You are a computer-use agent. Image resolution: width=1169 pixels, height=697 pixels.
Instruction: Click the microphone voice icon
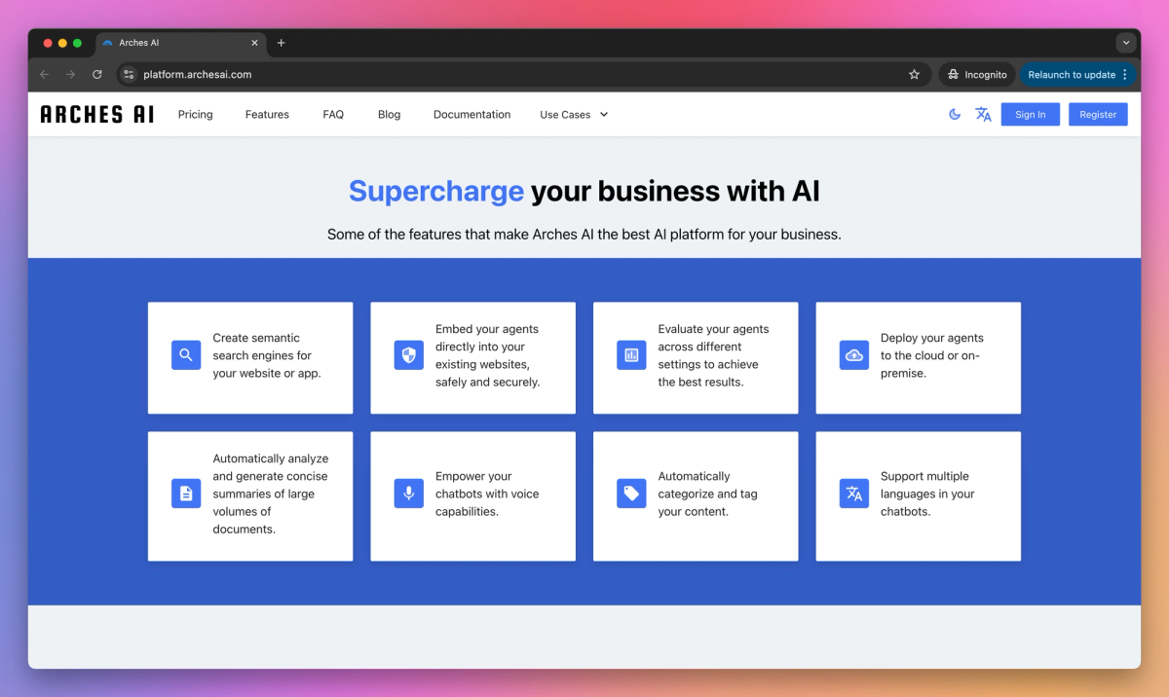409,494
